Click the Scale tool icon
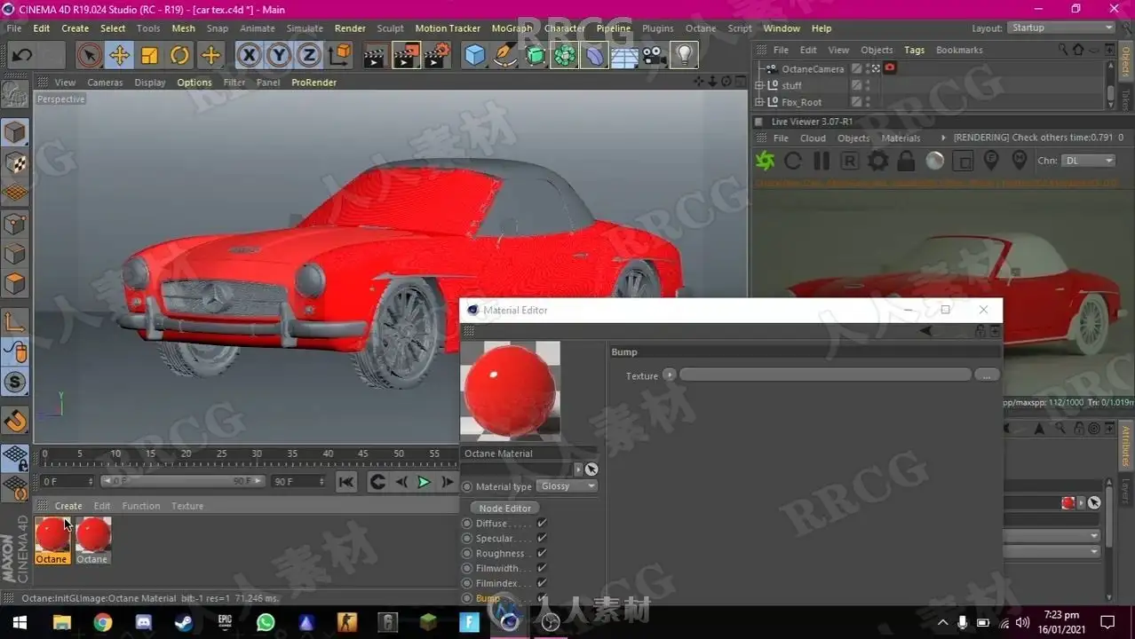1135x639 pixels. 149,56
